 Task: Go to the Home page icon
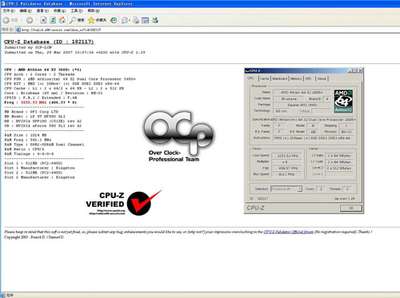click(62, 20)
